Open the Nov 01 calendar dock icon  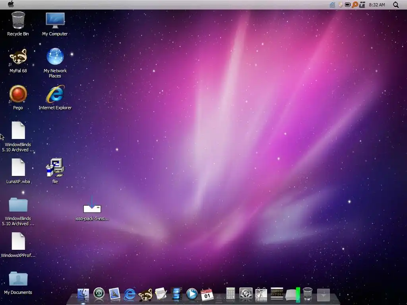[207, 295]
